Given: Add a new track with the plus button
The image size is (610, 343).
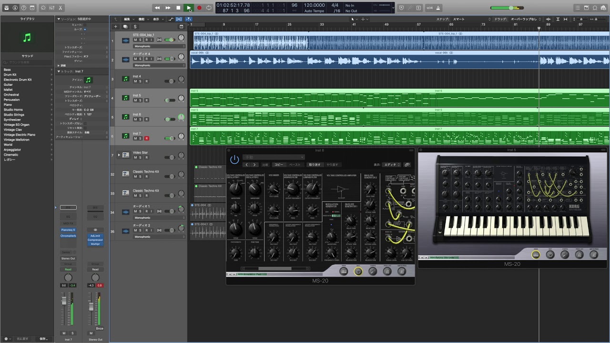Looking at the screenshot, I should point(115,27).
